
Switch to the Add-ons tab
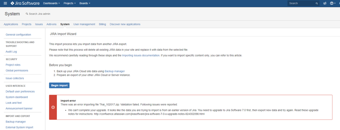[51, 24]
